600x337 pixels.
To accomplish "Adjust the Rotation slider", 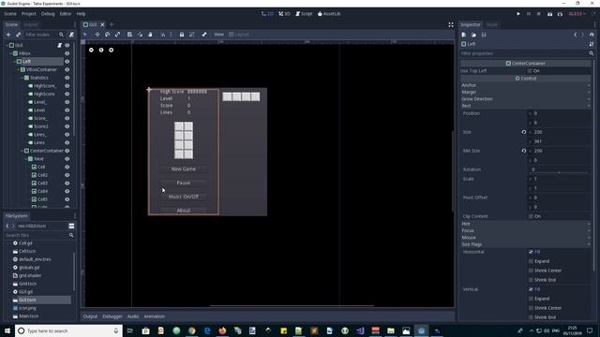I will pos(559,173).
